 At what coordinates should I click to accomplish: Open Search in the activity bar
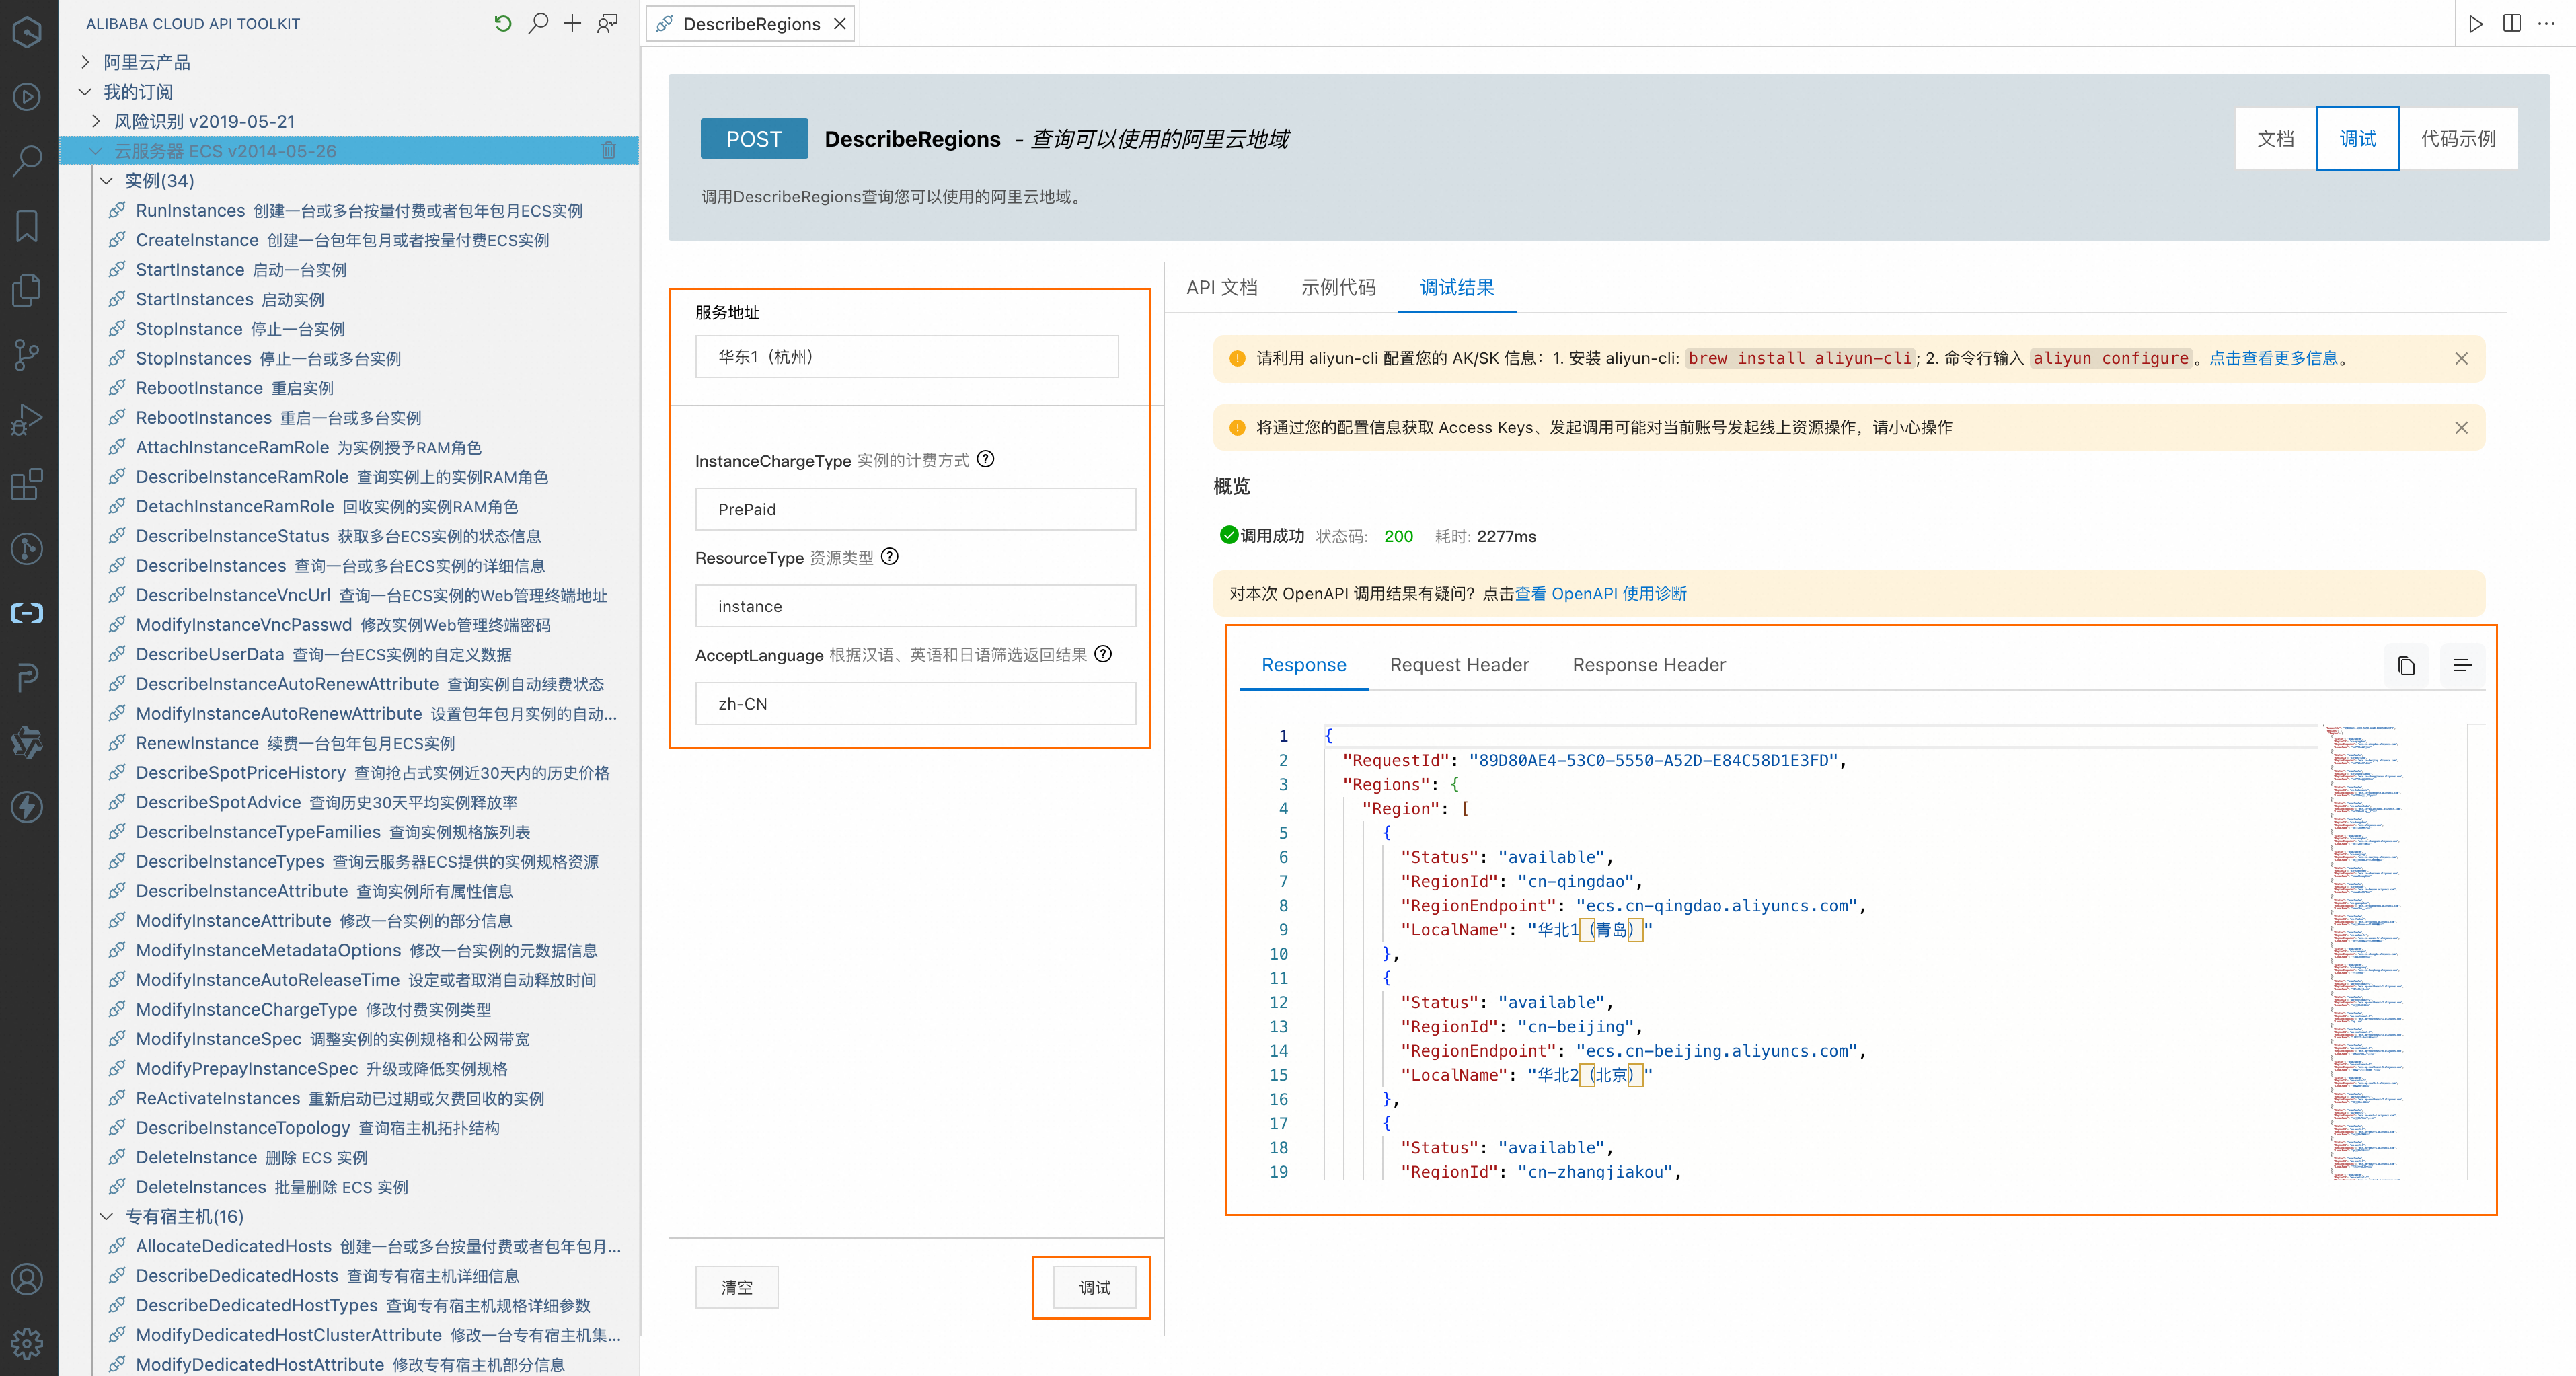point(27,160)
